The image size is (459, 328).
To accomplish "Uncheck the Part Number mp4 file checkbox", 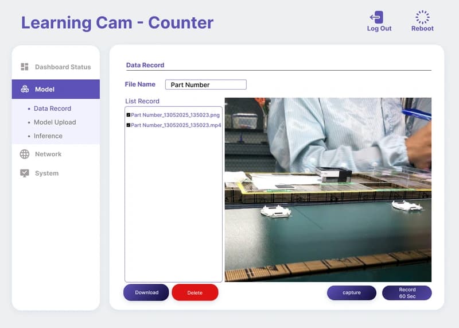I will (x=128, y=125).
